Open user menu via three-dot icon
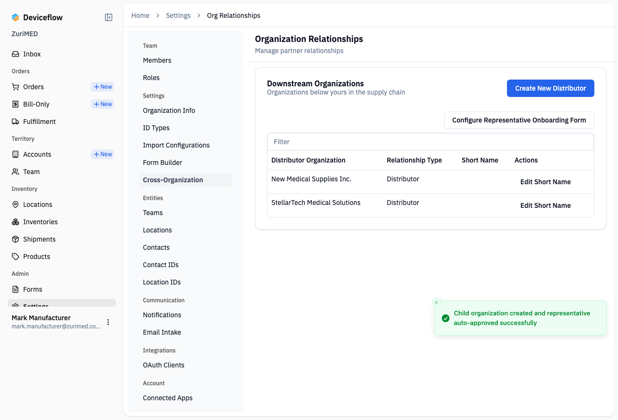The height and width of the screenshot is (420, 618). [108, 322]
